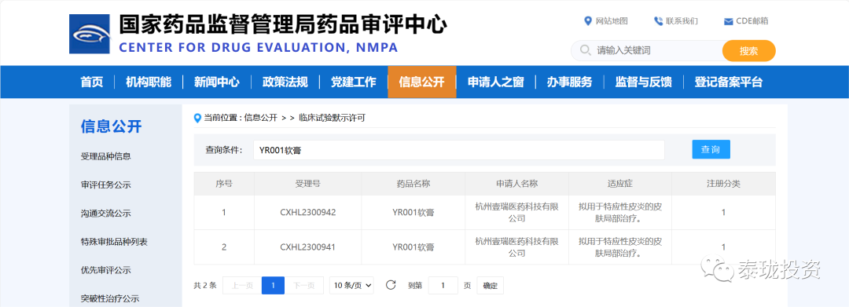Open the 政策法规 menu
Screen dimensions: 849x307
pyautogui.click(x=285, y=82)
